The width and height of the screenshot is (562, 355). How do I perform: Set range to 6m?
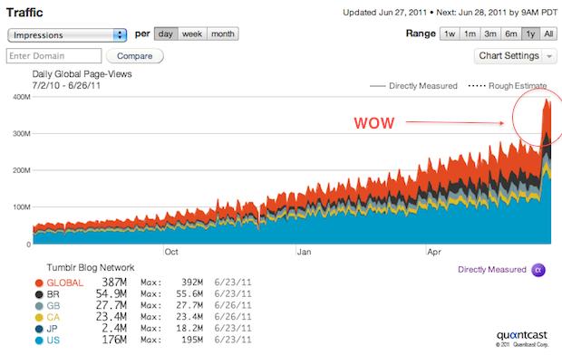click(x=511, y=34)
